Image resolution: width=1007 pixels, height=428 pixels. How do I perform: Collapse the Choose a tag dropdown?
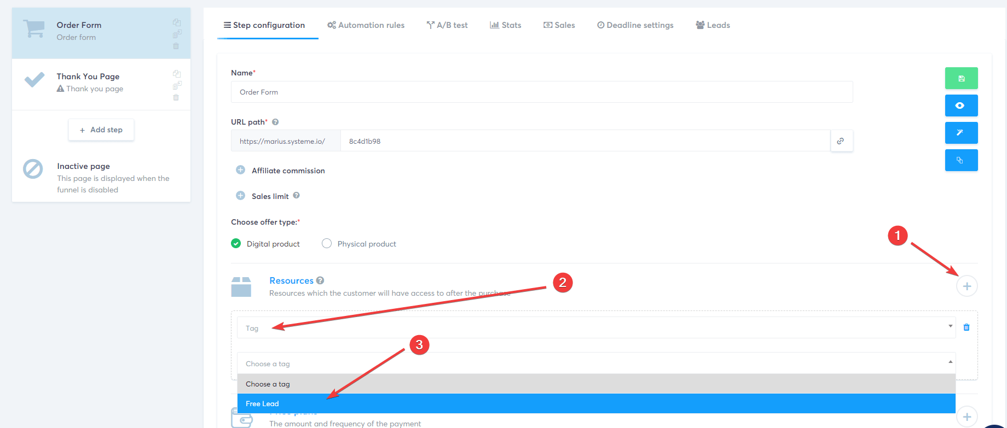pos(597,363)
